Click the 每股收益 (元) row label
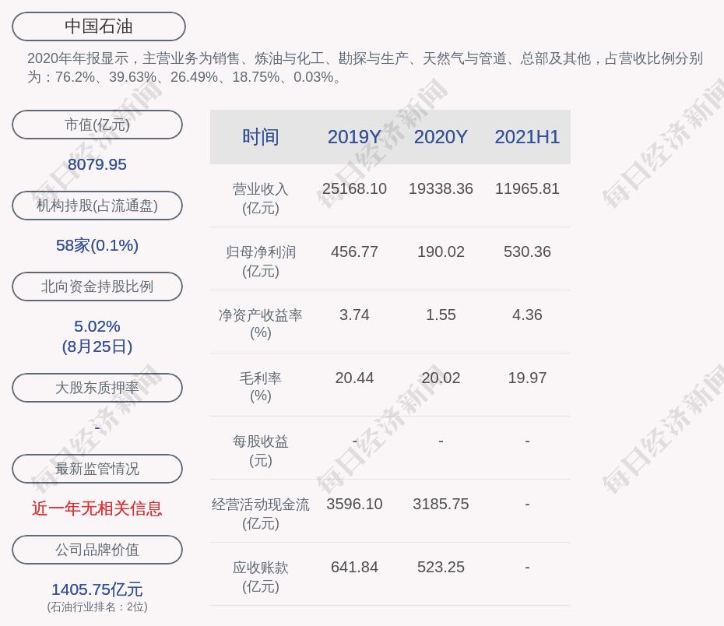 [261, 451]
